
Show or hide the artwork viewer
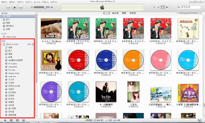click(23, 120)
